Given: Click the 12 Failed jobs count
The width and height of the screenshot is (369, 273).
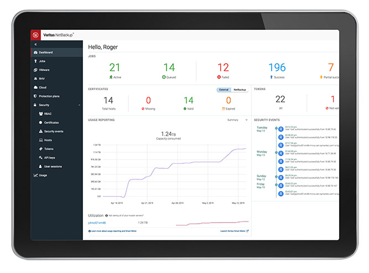Looking at the screenshot, I should pos(223,68).
